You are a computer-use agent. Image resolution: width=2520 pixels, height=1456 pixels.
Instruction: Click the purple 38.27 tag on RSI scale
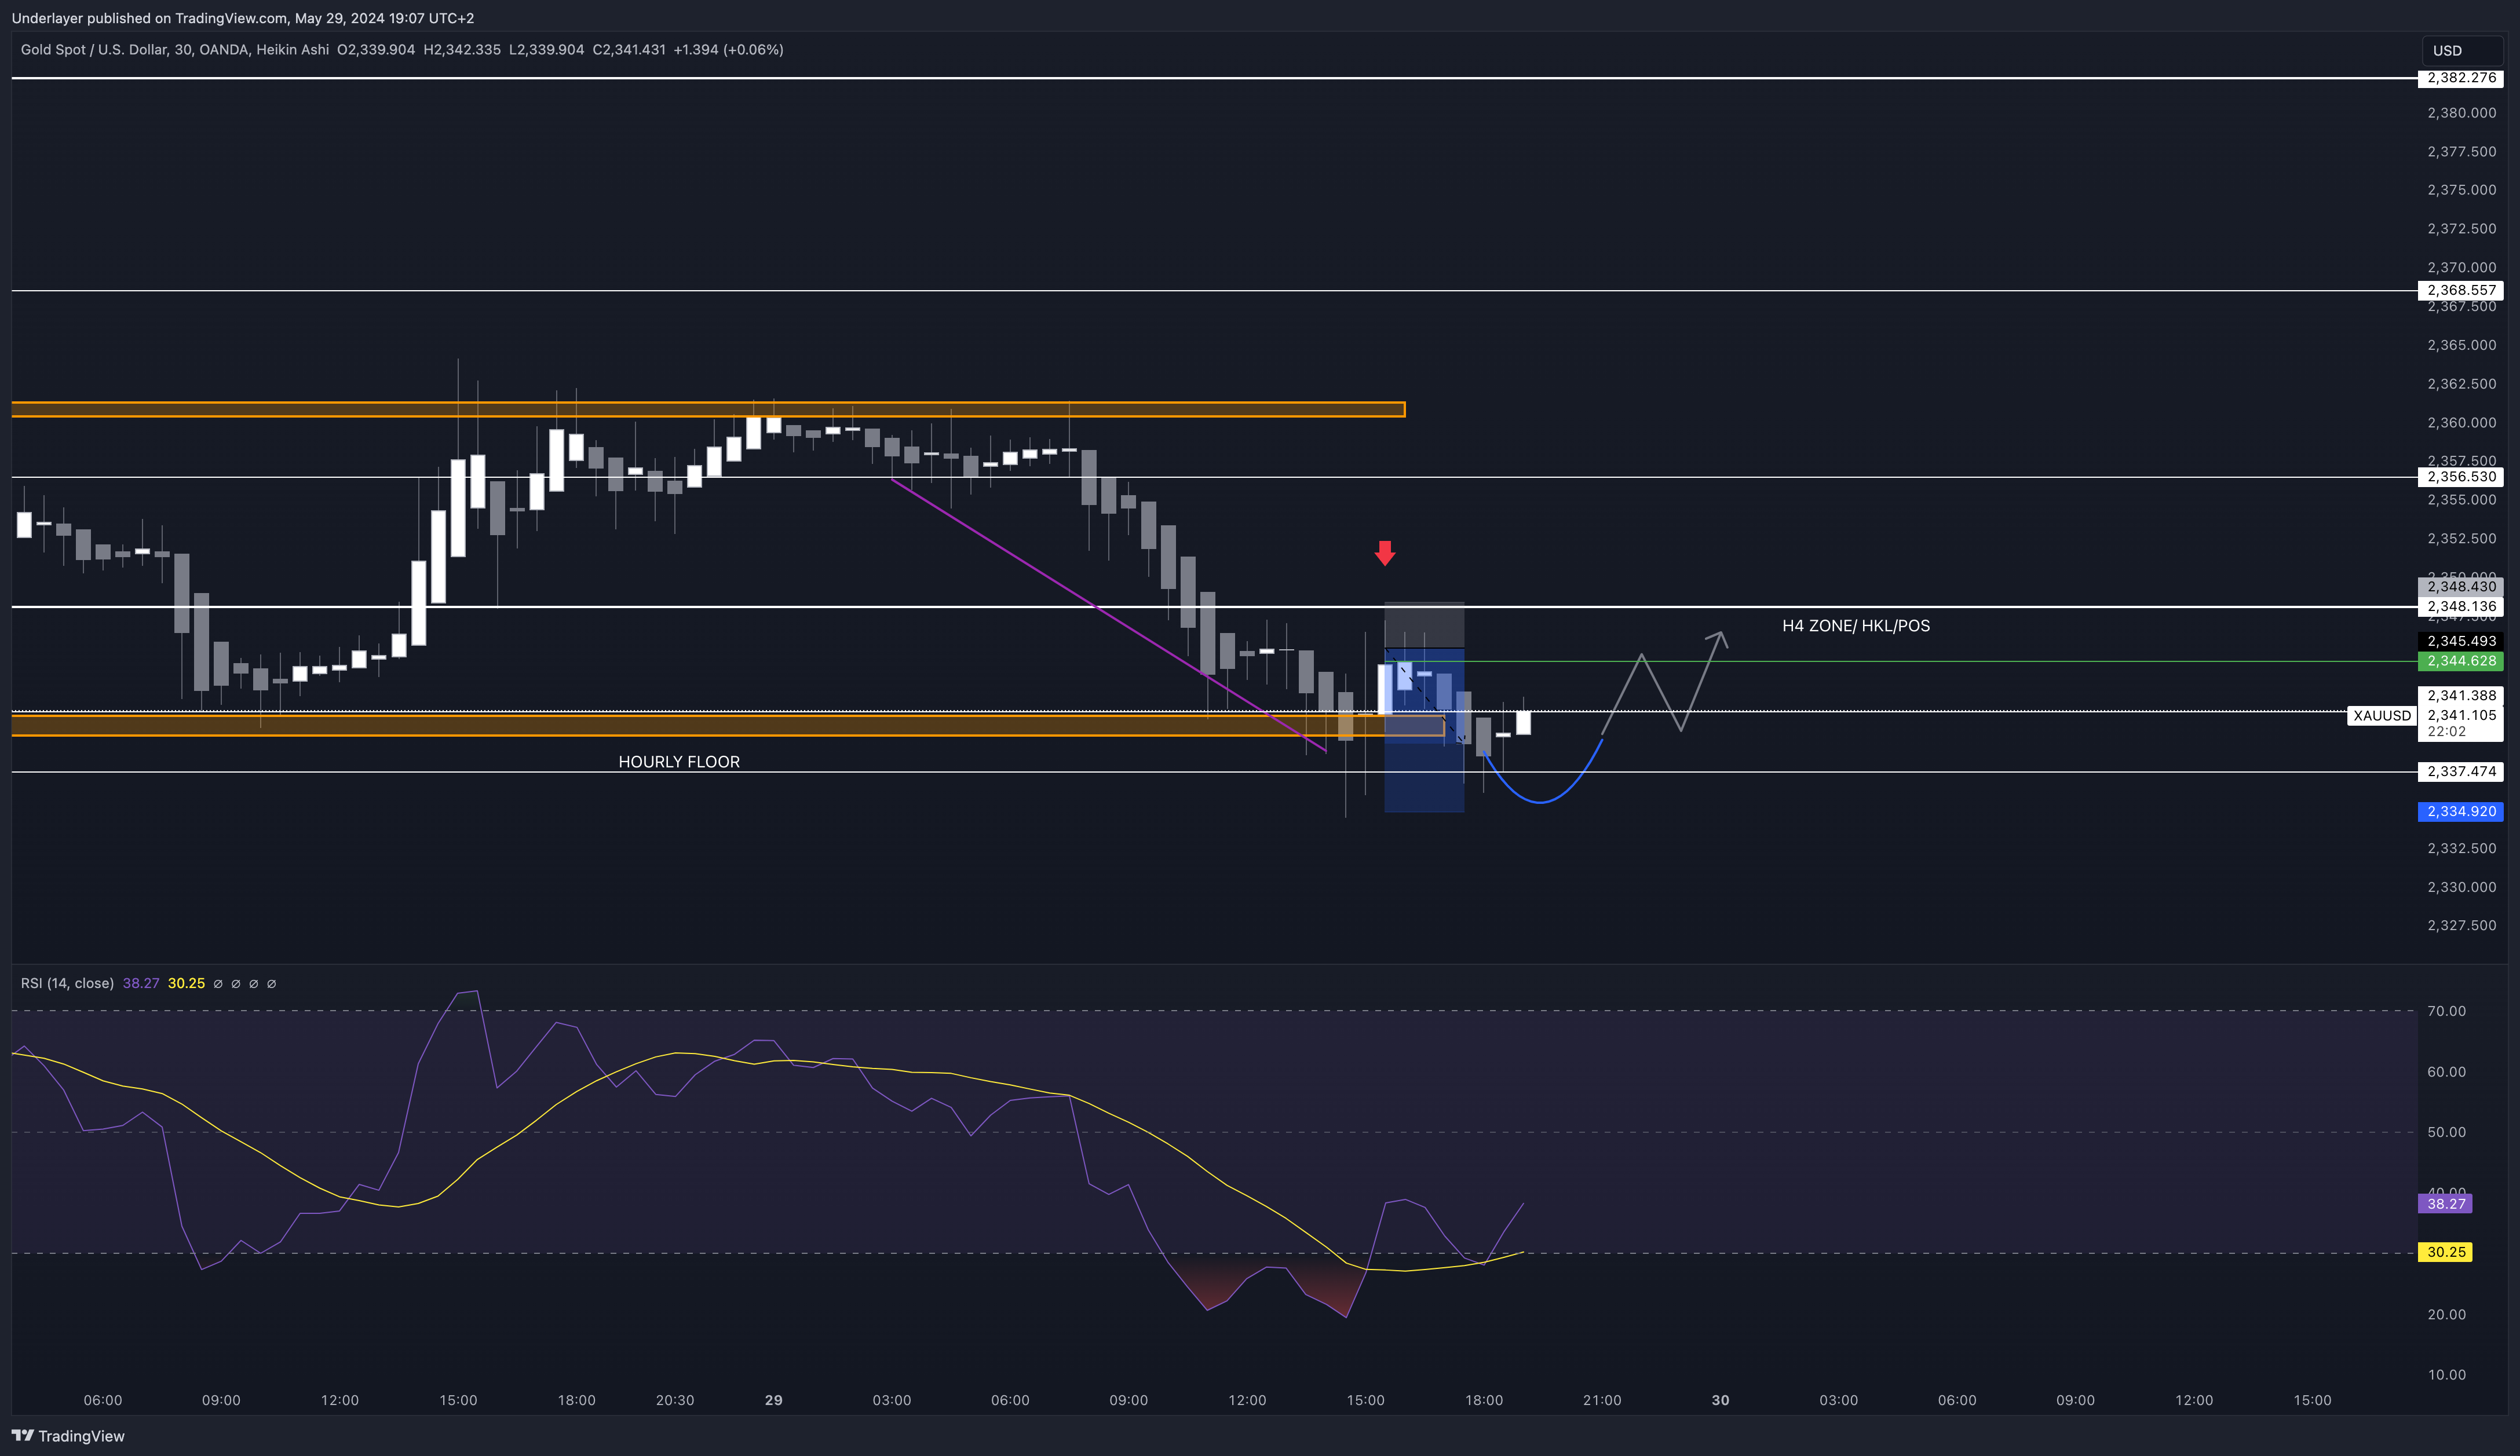pos(2445,1204)
